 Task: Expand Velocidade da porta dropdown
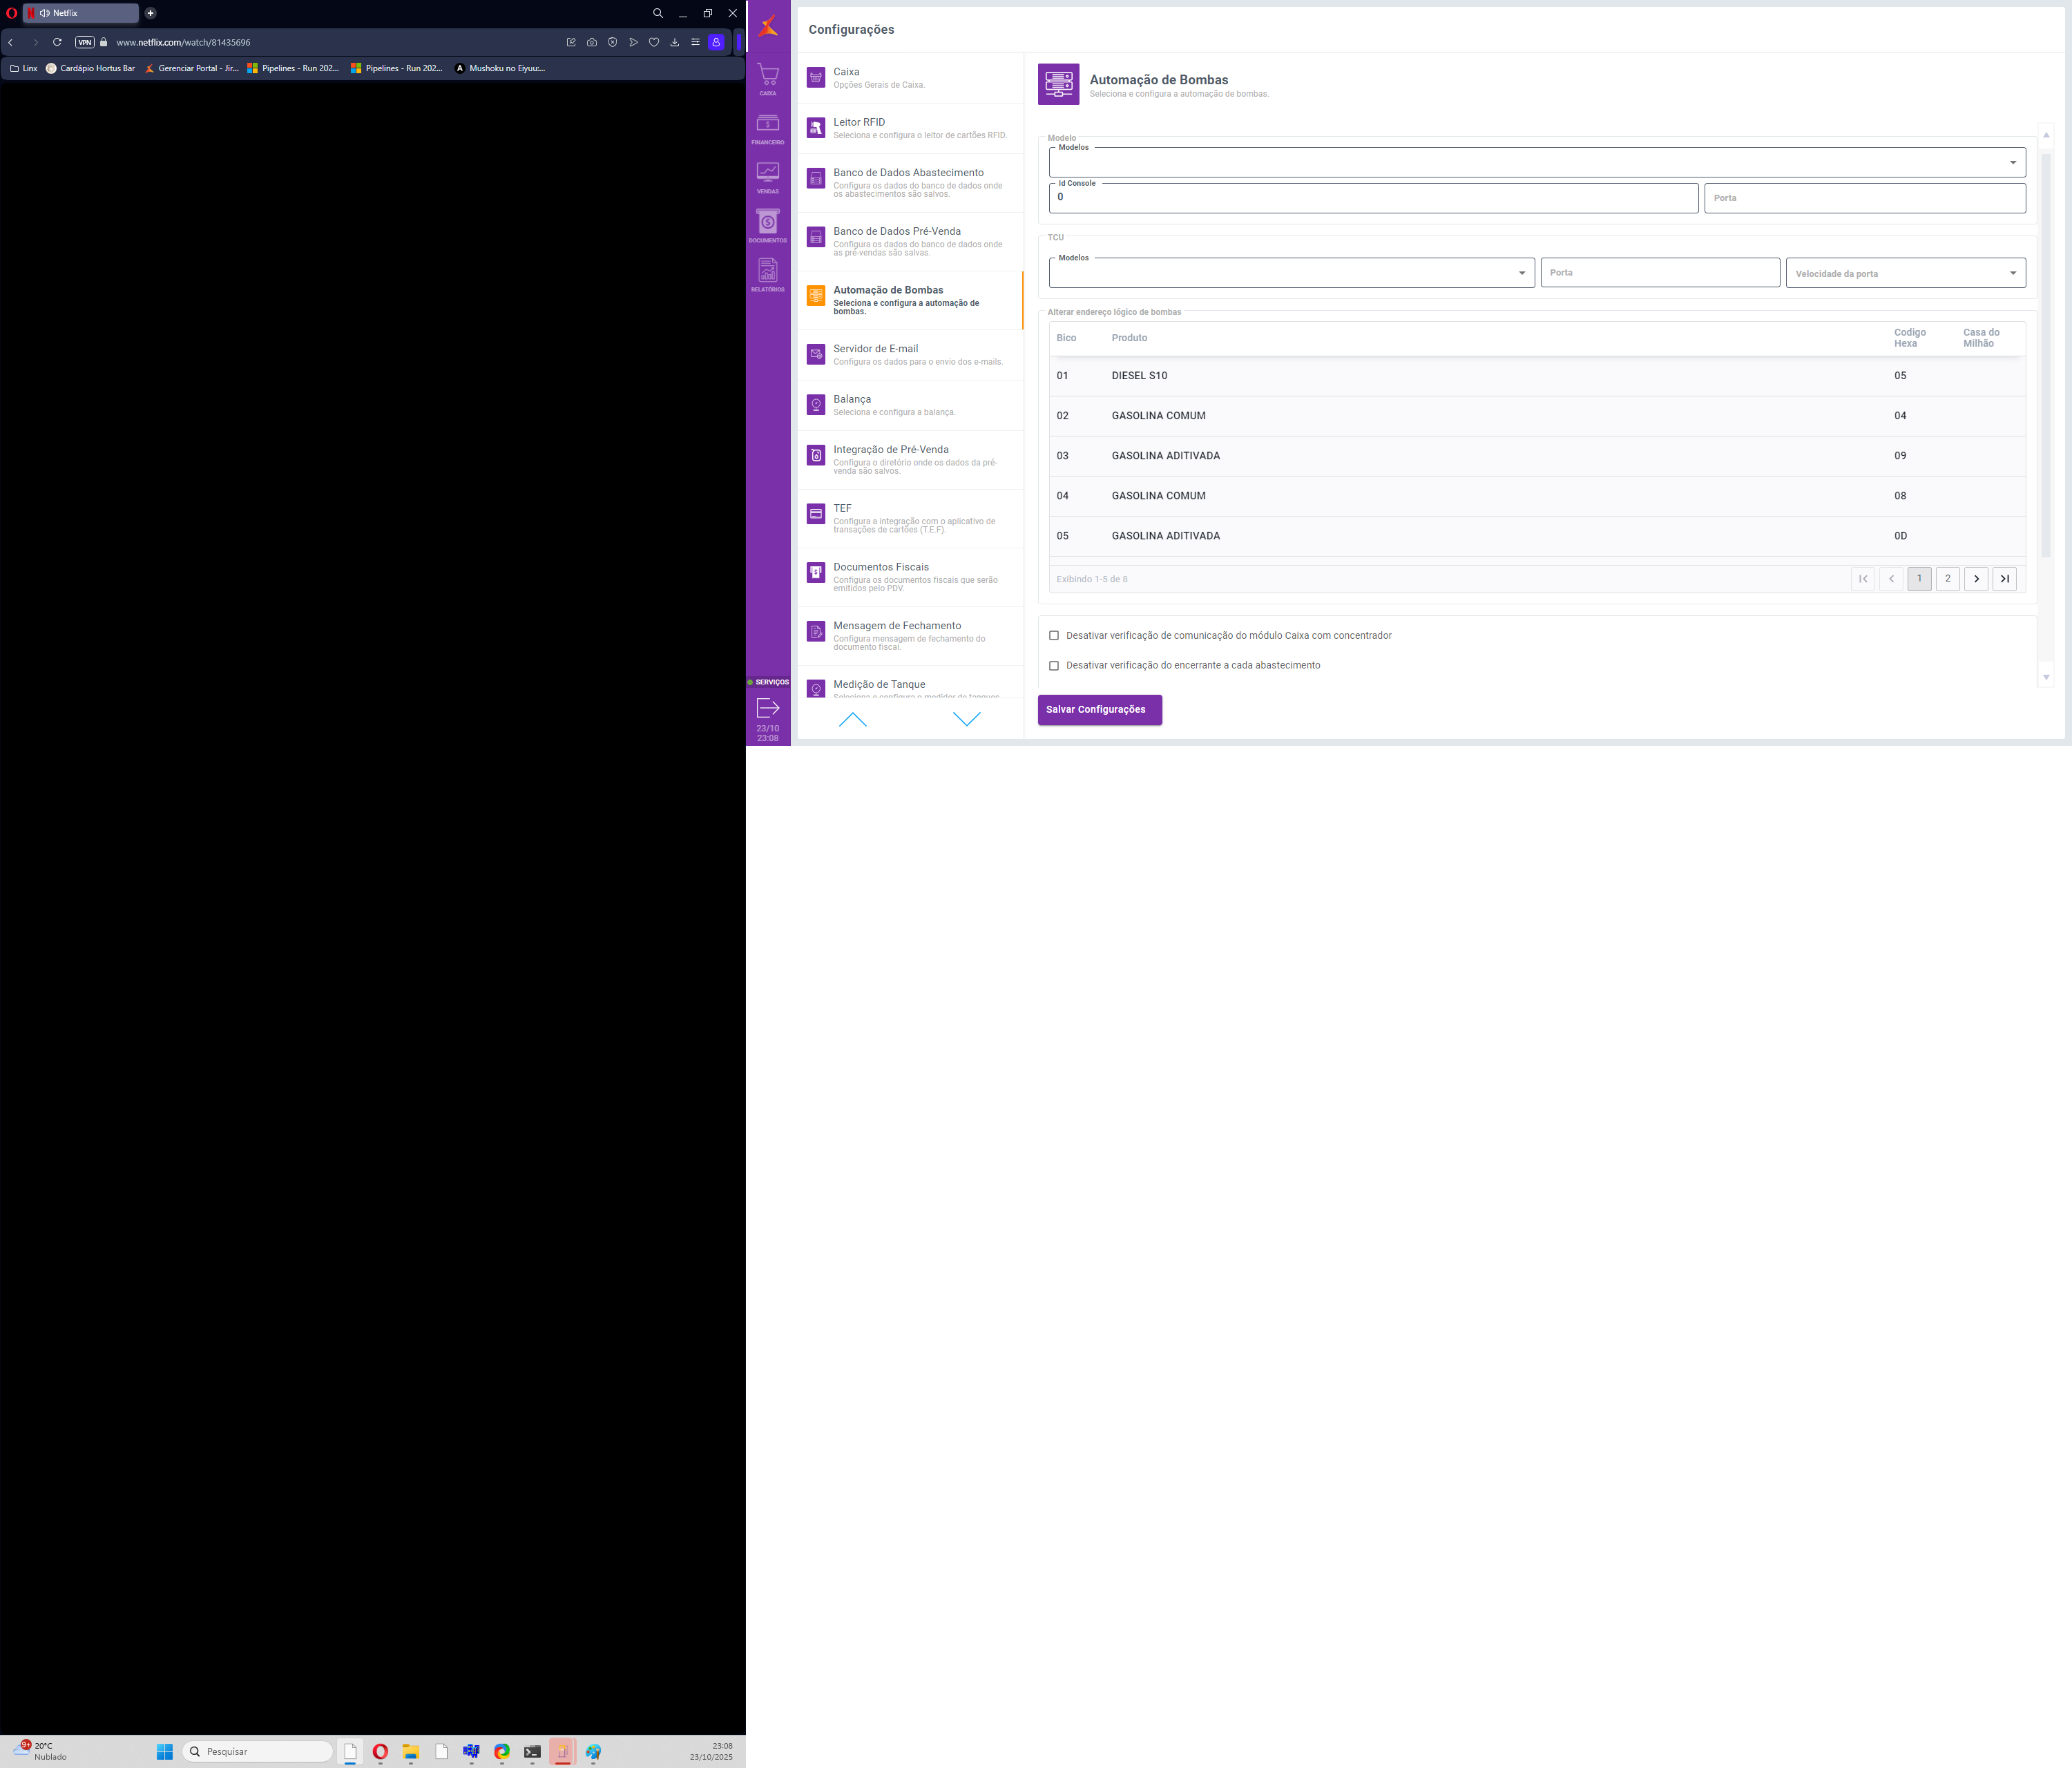[x=1905, y=273]
